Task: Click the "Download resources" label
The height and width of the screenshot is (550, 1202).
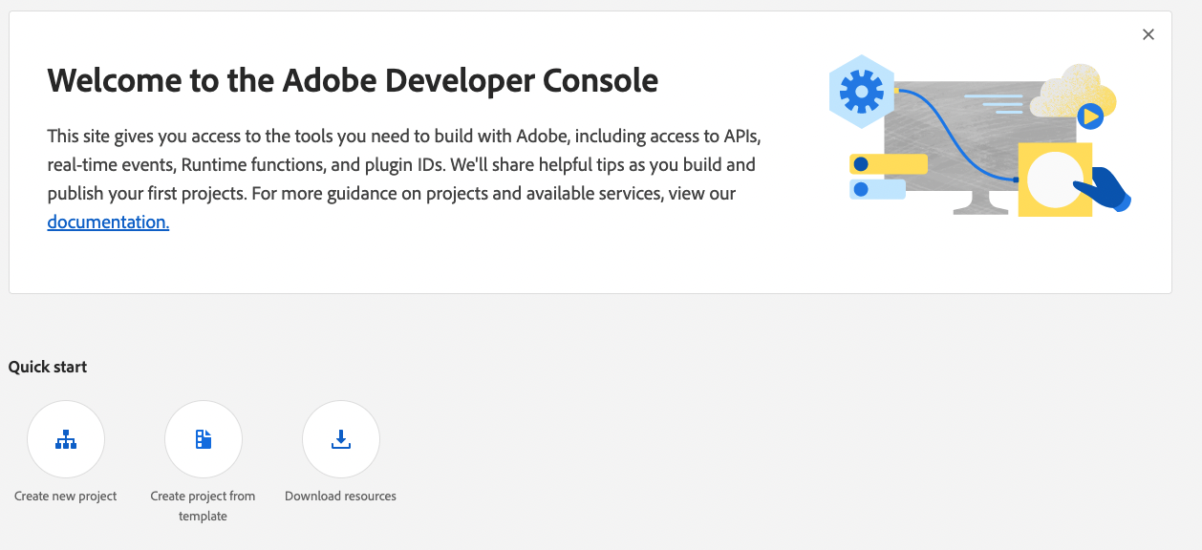Action: click(x=340, y=497)
